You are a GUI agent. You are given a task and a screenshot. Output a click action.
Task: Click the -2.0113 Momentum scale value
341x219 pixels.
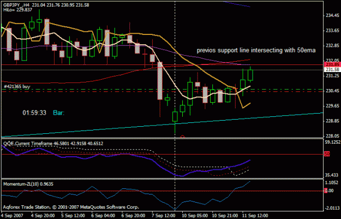pos(332,208)
